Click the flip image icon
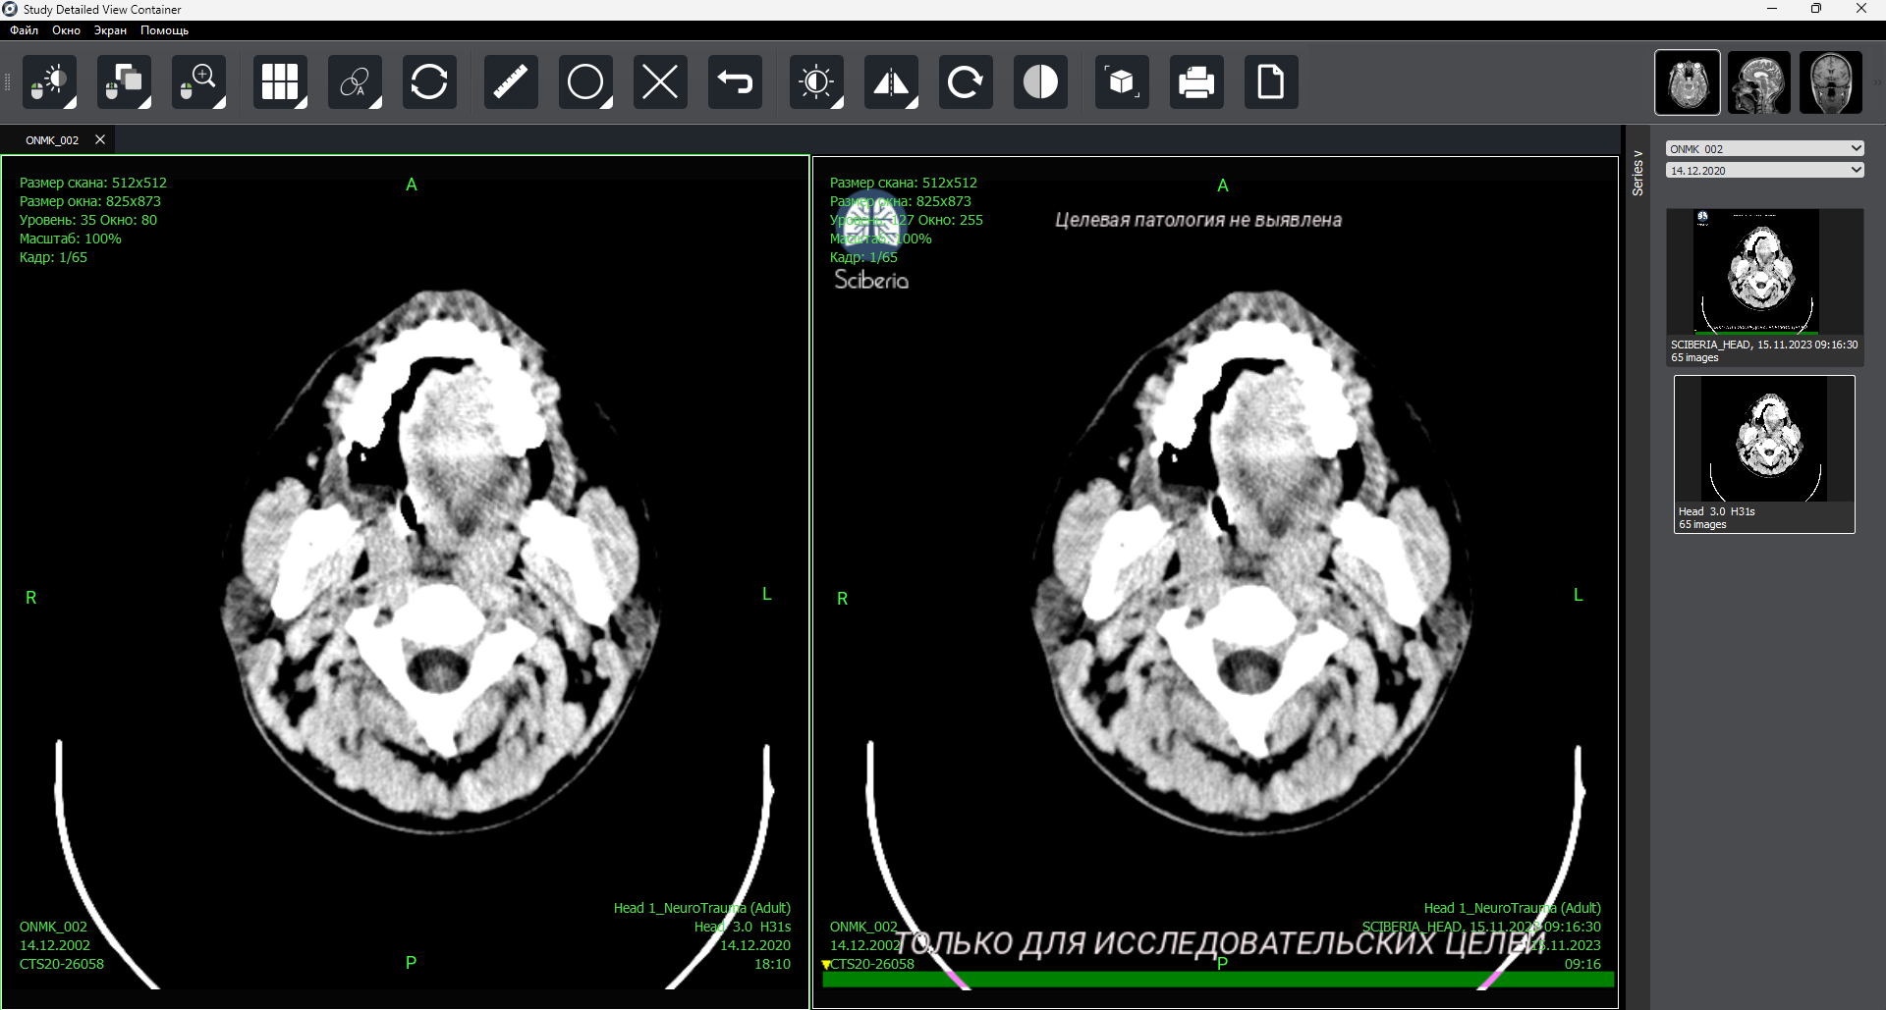Viewport: 1886px width, 1010px height. pyautogui.click(x=891, y=82)
